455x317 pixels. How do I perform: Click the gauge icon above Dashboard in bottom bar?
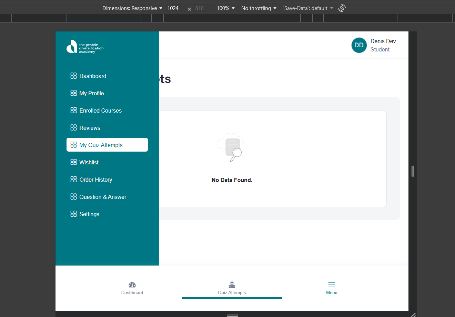coord(132,285)
